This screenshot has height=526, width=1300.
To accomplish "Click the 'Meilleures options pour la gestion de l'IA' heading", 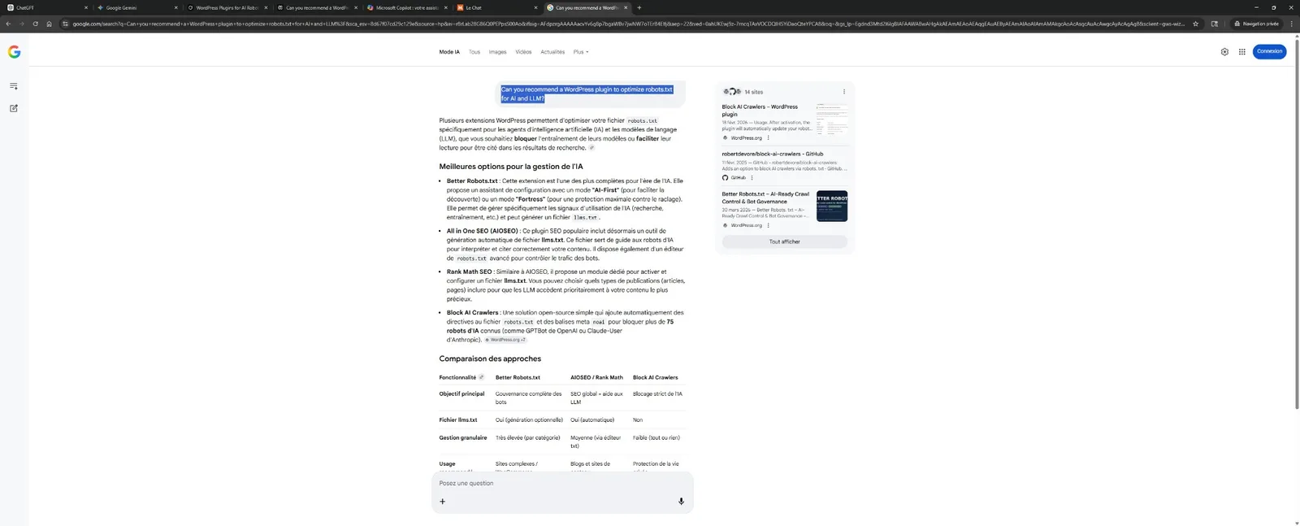I will pyautogui.click(x=511, y=167).
